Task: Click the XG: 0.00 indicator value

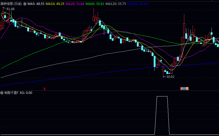Action: 26,93
